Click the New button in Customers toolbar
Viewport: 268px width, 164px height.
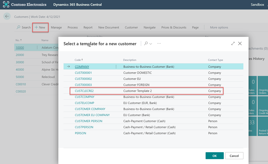(x=40, y=27)
